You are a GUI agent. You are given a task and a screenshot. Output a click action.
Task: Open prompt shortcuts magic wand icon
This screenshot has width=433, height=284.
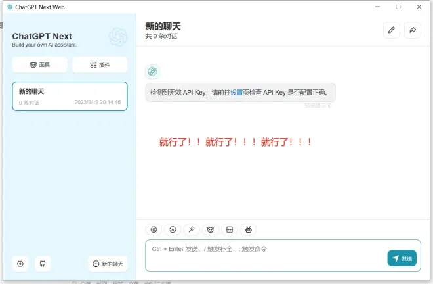(x=192, y=229)
